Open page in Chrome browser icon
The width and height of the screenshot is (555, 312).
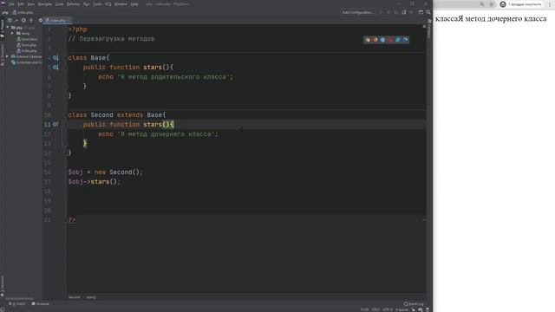pyautogui.click(x=368, y=40)
